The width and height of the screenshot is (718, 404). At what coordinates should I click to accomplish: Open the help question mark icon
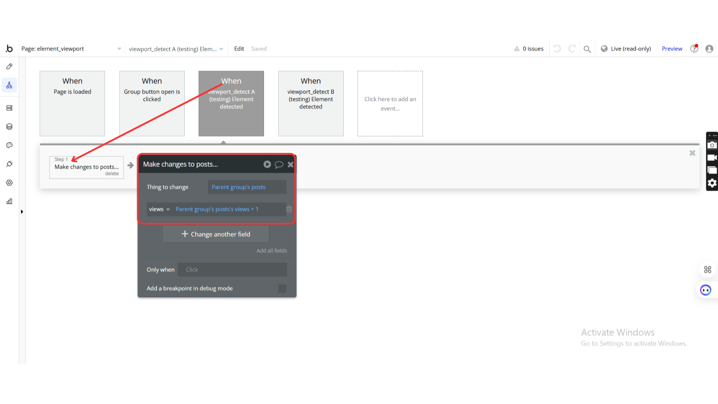(694, 49)
